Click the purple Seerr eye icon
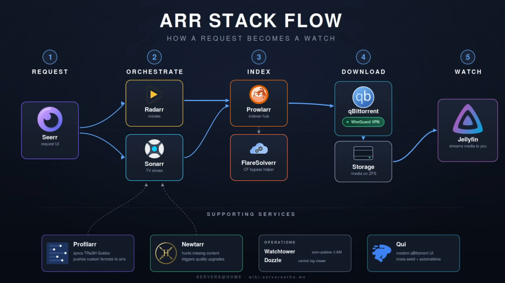 pyautogui.click(x=50, y=119)
